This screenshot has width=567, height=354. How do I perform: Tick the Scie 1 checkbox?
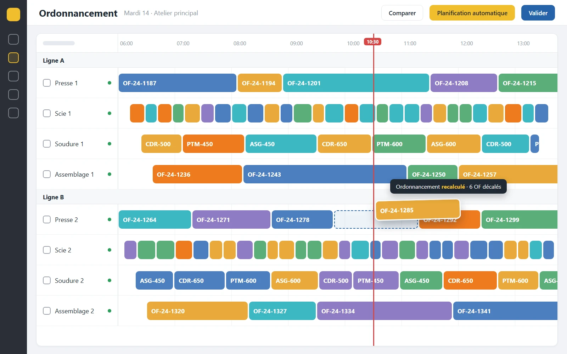point(47,113)
